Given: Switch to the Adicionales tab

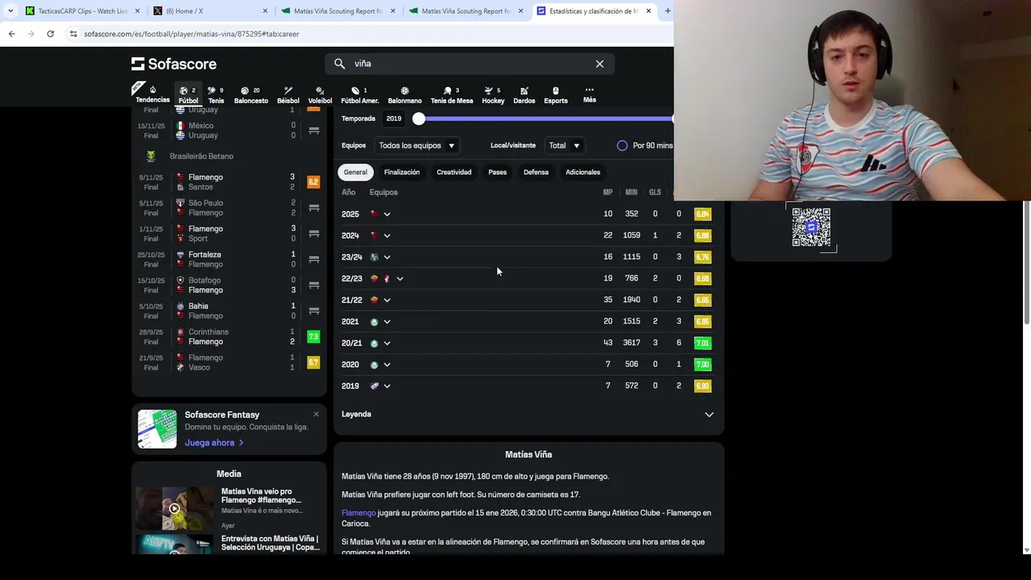Looking at the screenshot, I should coord(582,172).
